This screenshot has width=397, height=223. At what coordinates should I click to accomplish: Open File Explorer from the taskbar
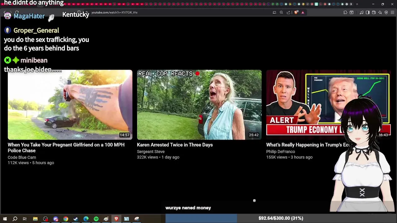click(x=35, y=219)
